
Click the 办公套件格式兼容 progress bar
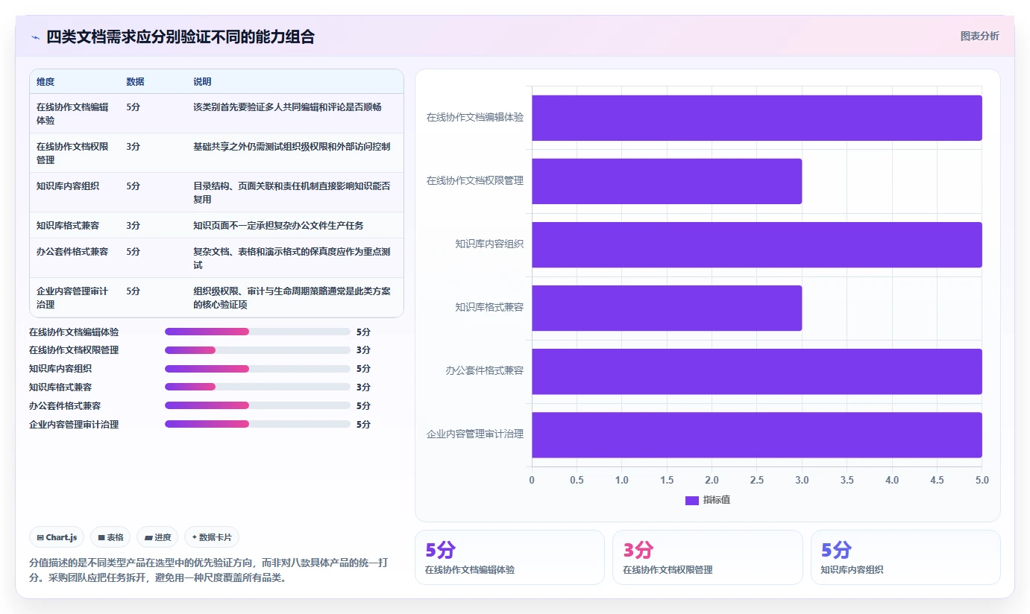tap(257, 406)
